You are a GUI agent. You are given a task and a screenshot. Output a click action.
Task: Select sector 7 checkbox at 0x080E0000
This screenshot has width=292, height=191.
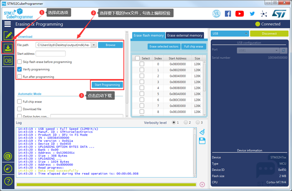142,106
